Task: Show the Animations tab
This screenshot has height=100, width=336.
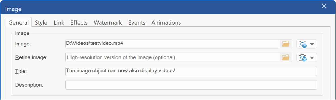Action: pyautogui.click(x=166, y=23)
